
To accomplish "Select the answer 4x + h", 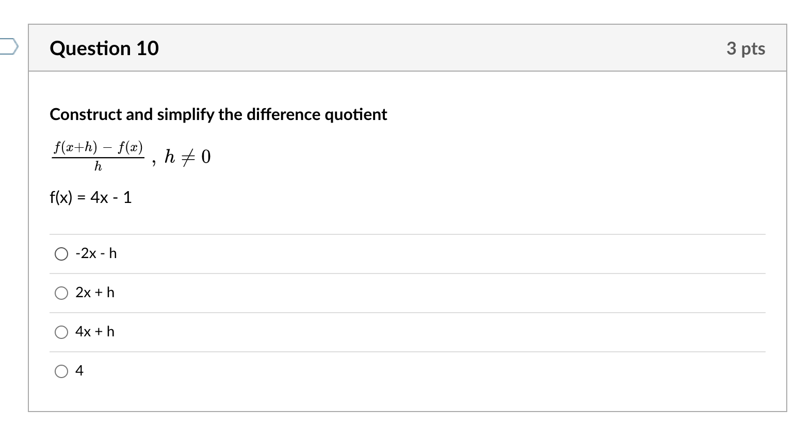I will tap(61, 332).
